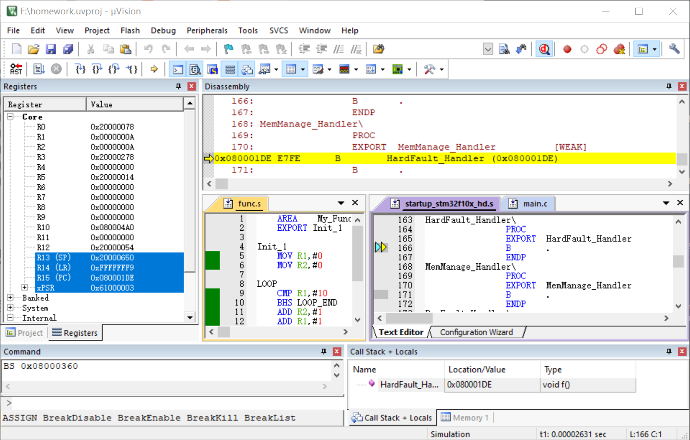The image size is (690, 440).
Task: Click the Step over icon
Action: point(97,69)
